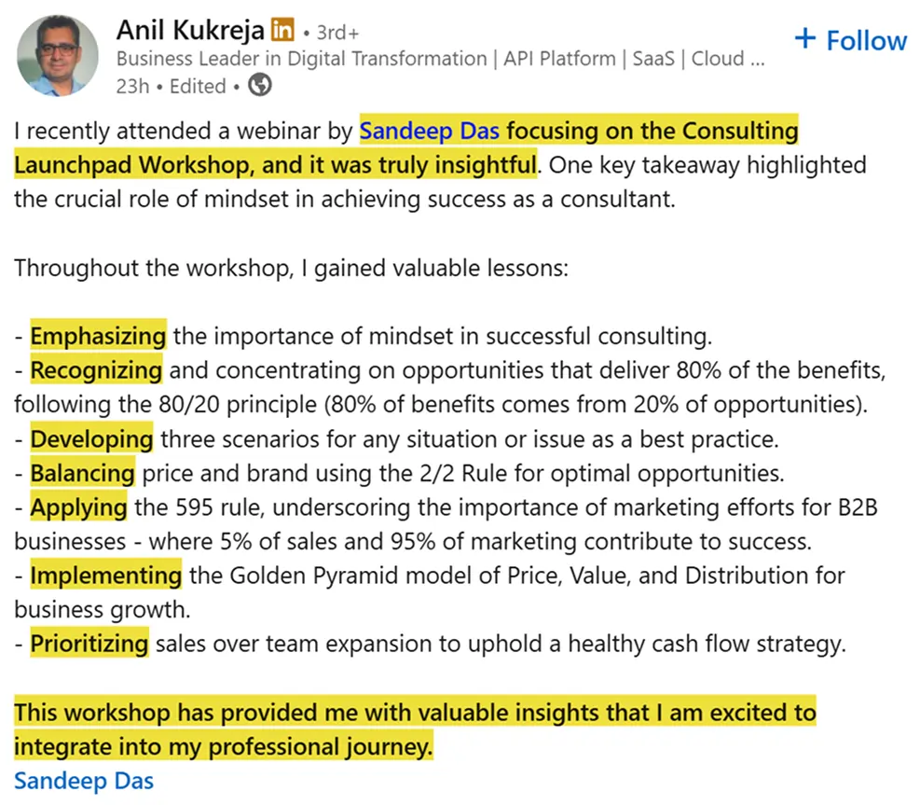This screenshot has width=920, height=805.
Task: Click the highlighted word Applying
Action: pos(78,507)
